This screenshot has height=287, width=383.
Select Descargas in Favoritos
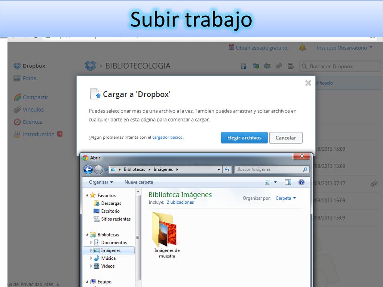[x=107, y=203]
